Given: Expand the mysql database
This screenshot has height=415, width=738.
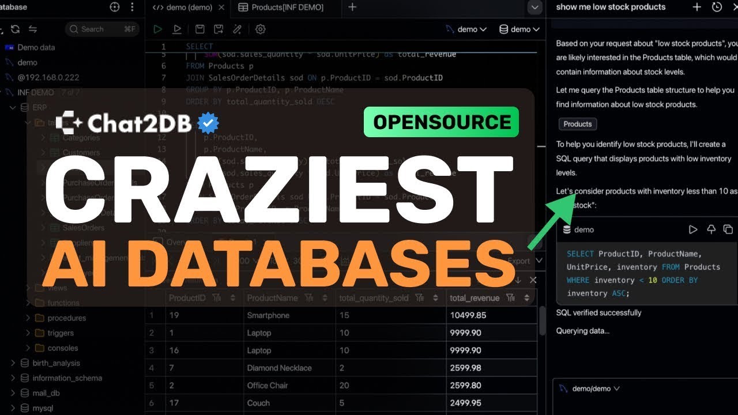Looking at the screenshot, I should pyautogui.click(x=13, y=408).
